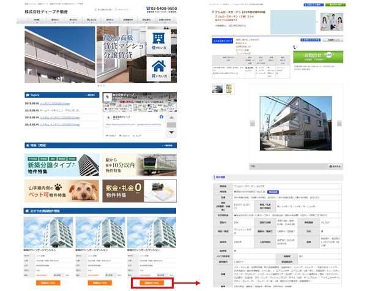Screen dimensions: 367x291
Task: Click the like link in the Facebook widget post
Action: pos(111,135)
